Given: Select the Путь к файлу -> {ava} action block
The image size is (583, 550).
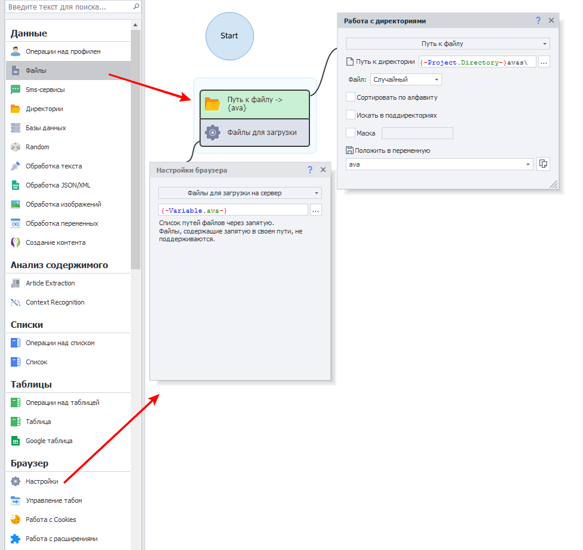Looking at the screenshot, I should (x=254, y=104).
